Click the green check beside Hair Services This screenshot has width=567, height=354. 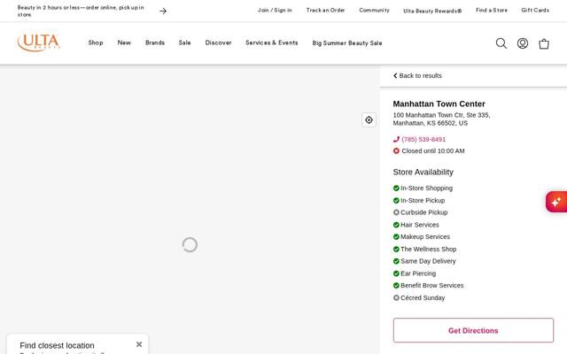coord(396,225)
